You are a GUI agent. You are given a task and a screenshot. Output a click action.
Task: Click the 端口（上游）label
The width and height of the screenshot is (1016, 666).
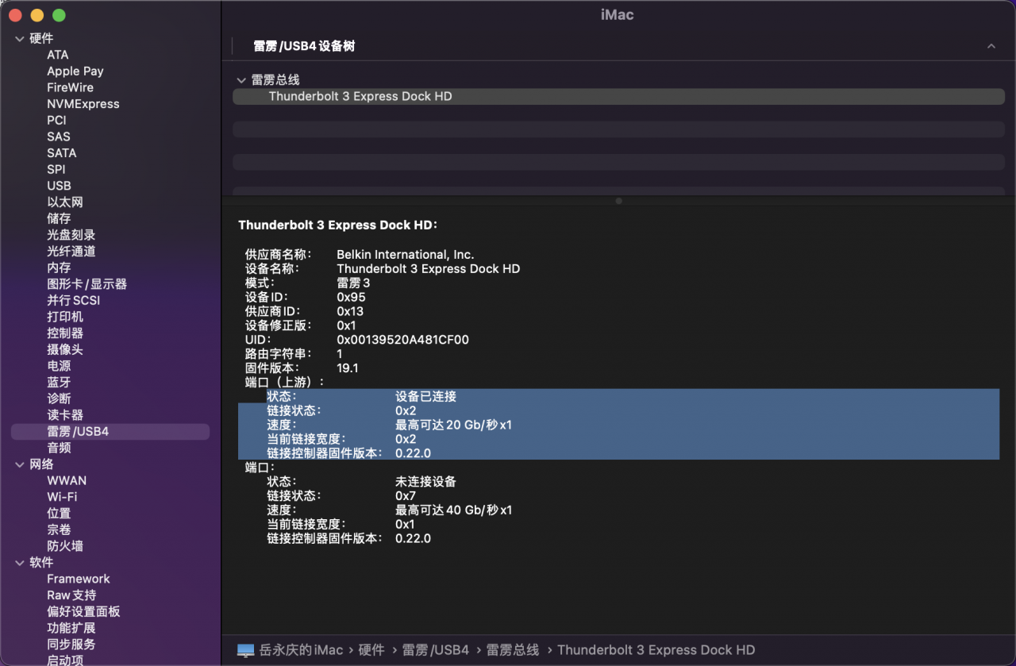(285, 382)
